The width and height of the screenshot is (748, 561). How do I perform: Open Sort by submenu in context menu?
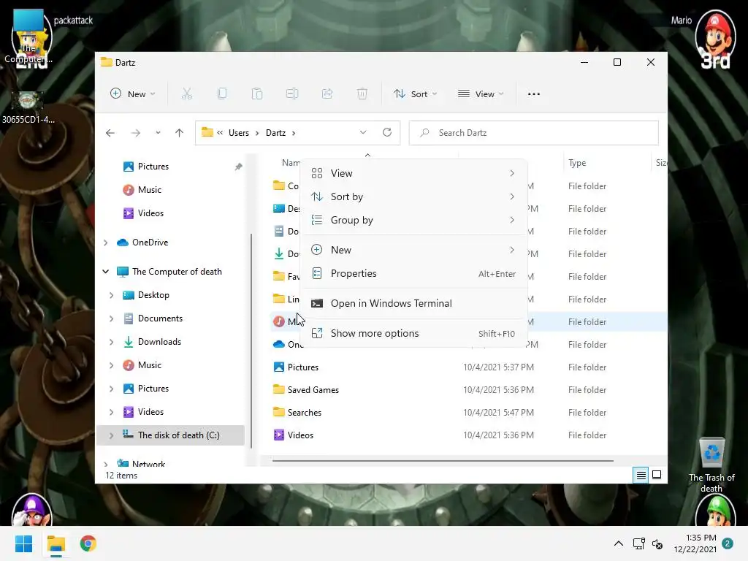[413, 196]
